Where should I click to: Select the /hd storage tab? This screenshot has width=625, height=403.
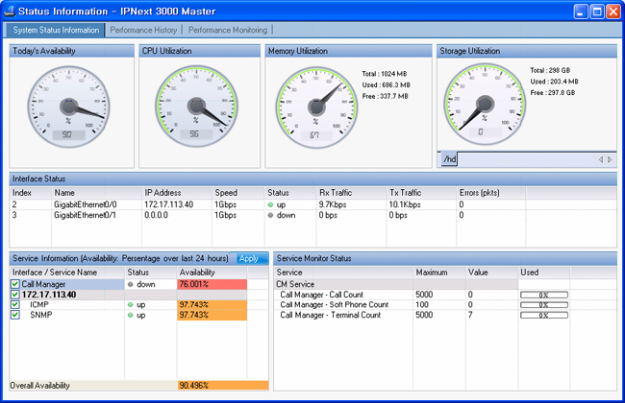tap(450, 158)
